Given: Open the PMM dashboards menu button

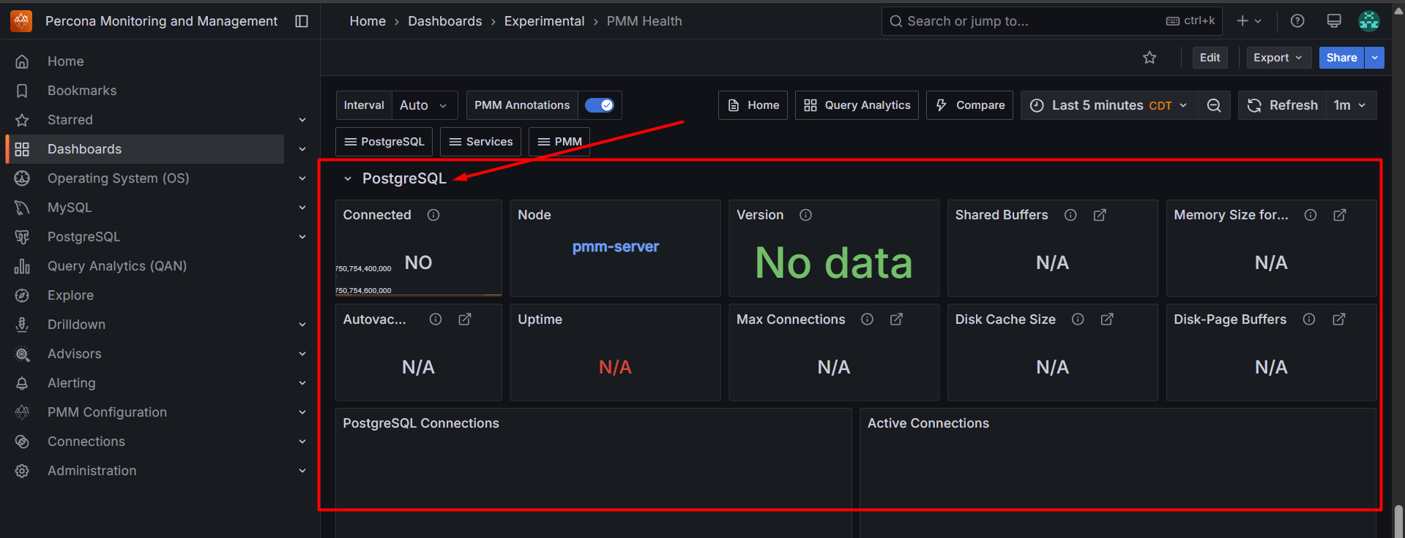Looking at the screenshot, I should [559, 142].
